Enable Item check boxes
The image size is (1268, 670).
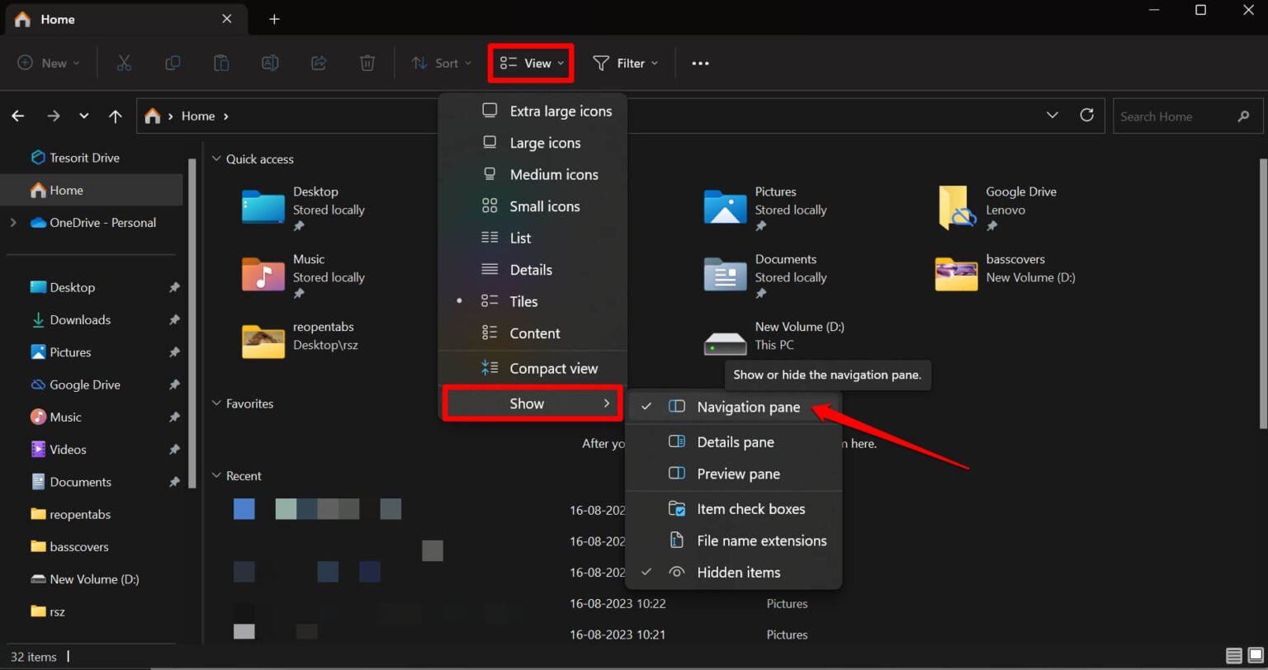tap(750, 508)
